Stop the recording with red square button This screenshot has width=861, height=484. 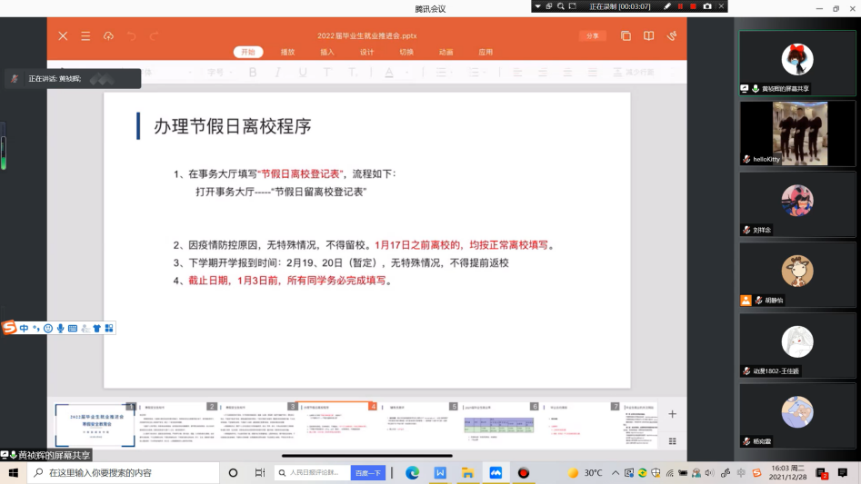[x=693, y=6]
